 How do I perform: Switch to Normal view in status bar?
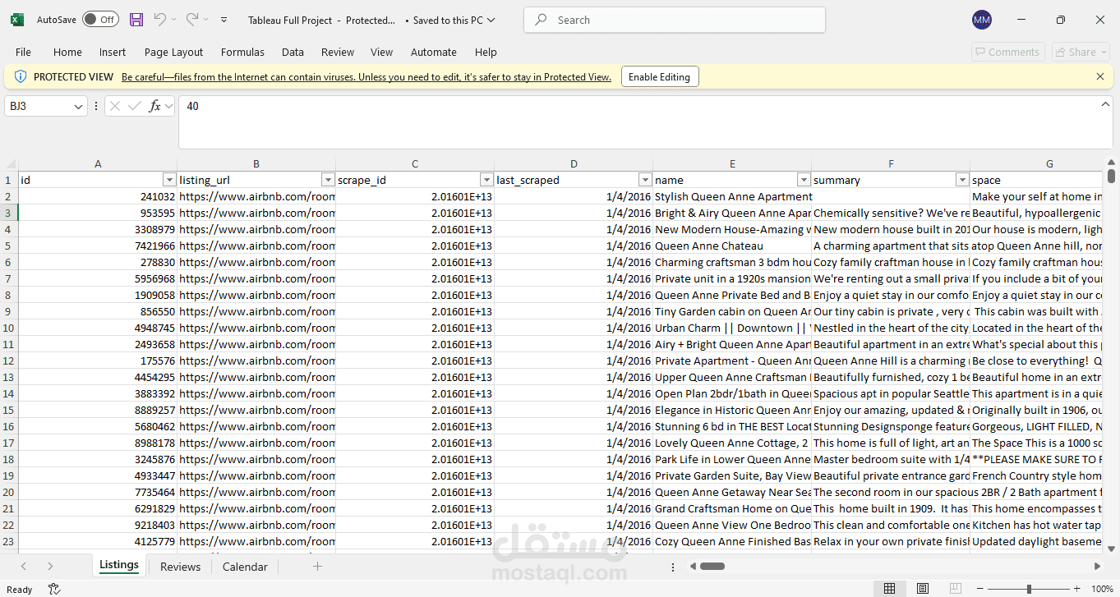889,589
